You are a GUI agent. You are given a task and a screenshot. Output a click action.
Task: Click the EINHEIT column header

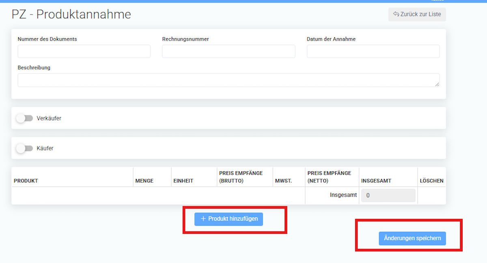[x=183, y=181]
